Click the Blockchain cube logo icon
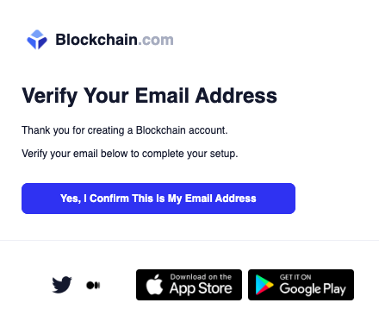This screenshot has height=328, width=379. (37, 40)
